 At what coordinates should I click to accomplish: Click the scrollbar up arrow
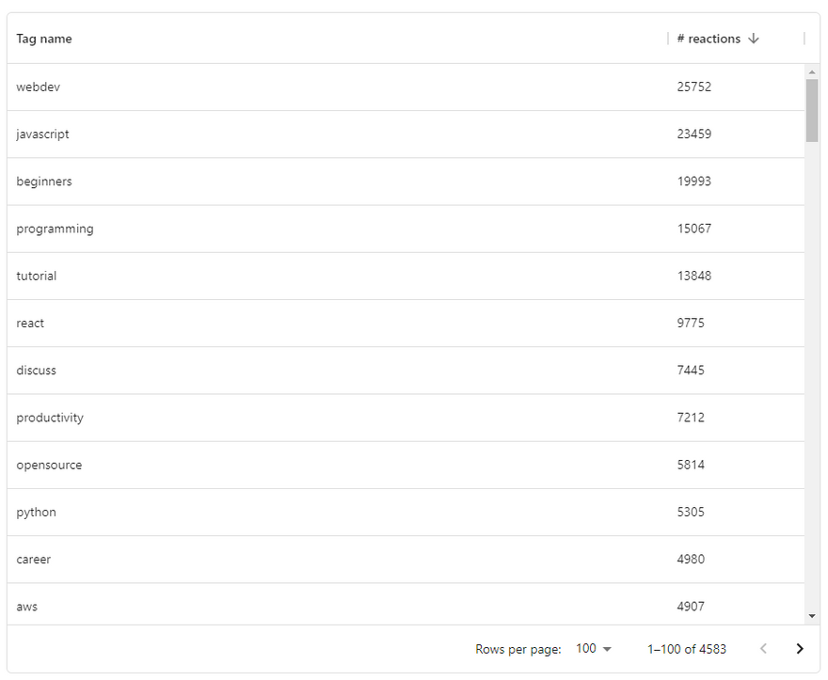coord(812,71)
